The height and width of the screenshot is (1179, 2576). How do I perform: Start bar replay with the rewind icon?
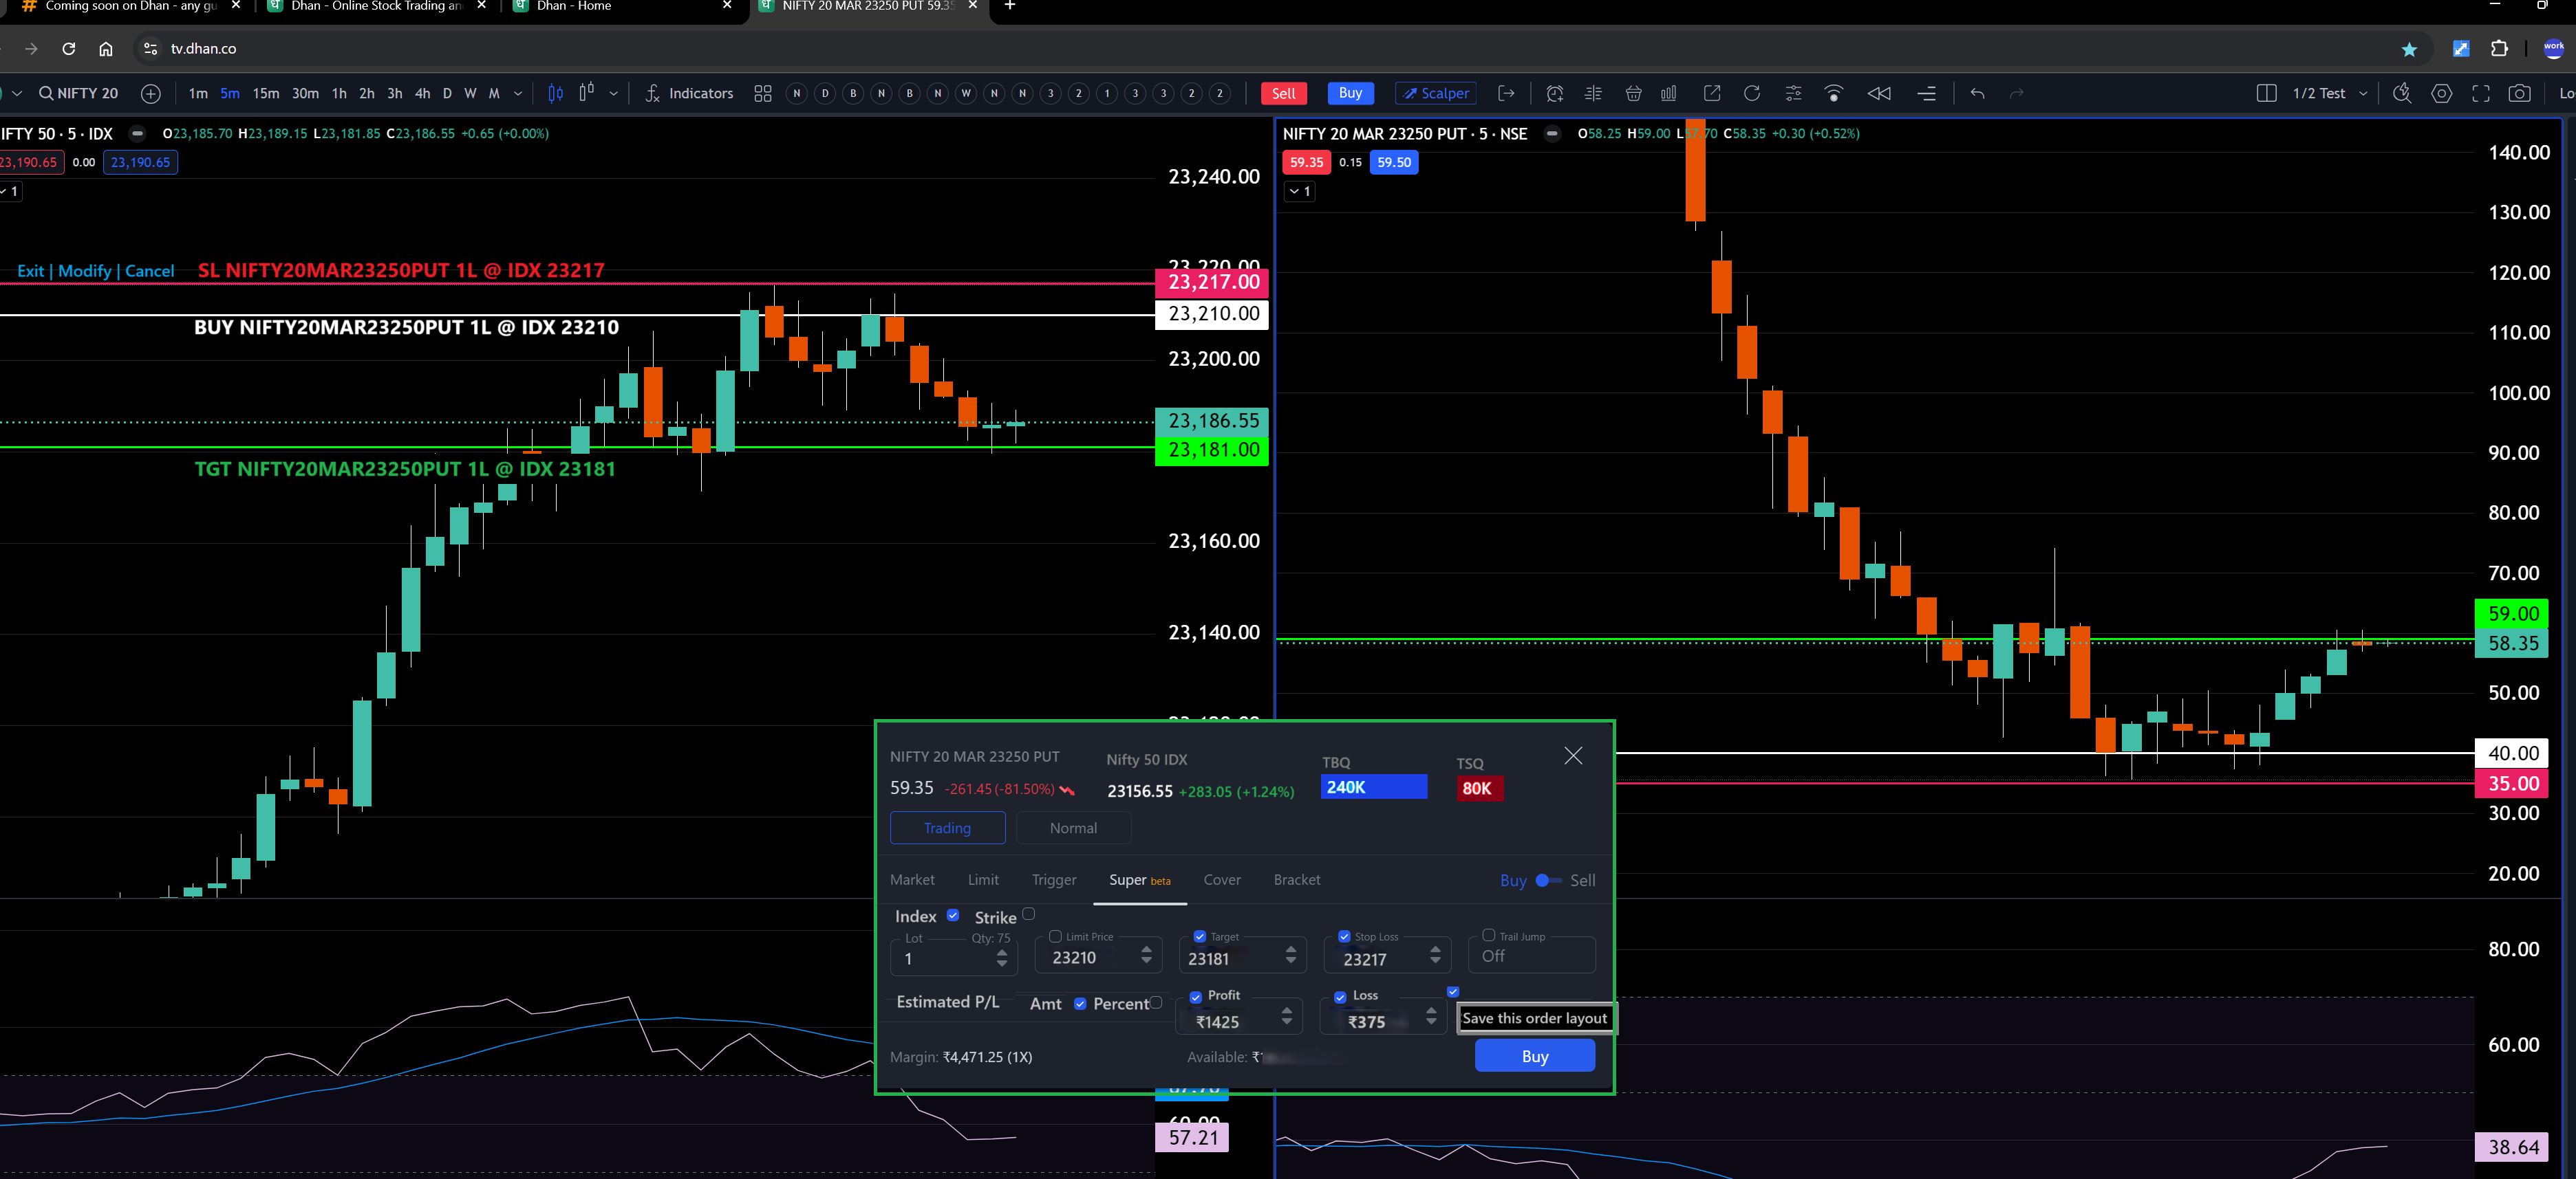click(1879, 93)
